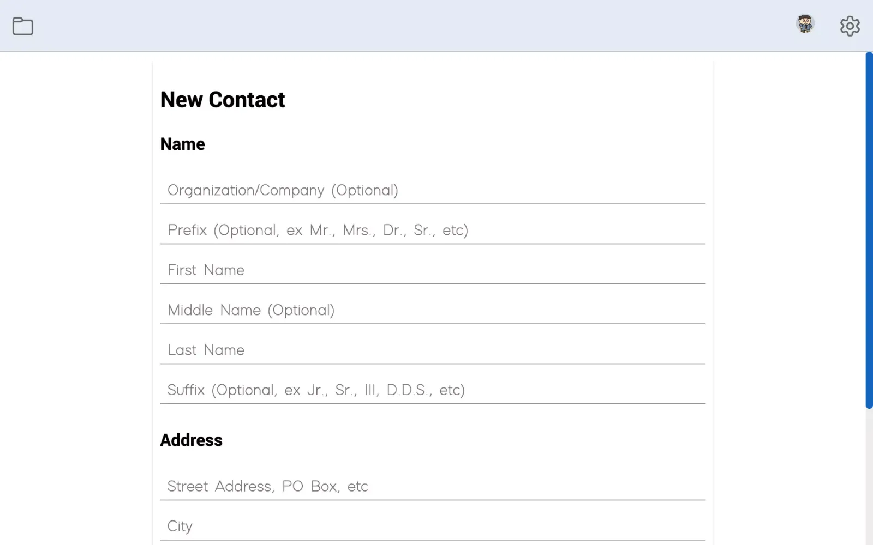Image resolution: width=873 pixels, height=545 pixels.
Task: Click blank area right of New Contact title
Action: [491, 100]
